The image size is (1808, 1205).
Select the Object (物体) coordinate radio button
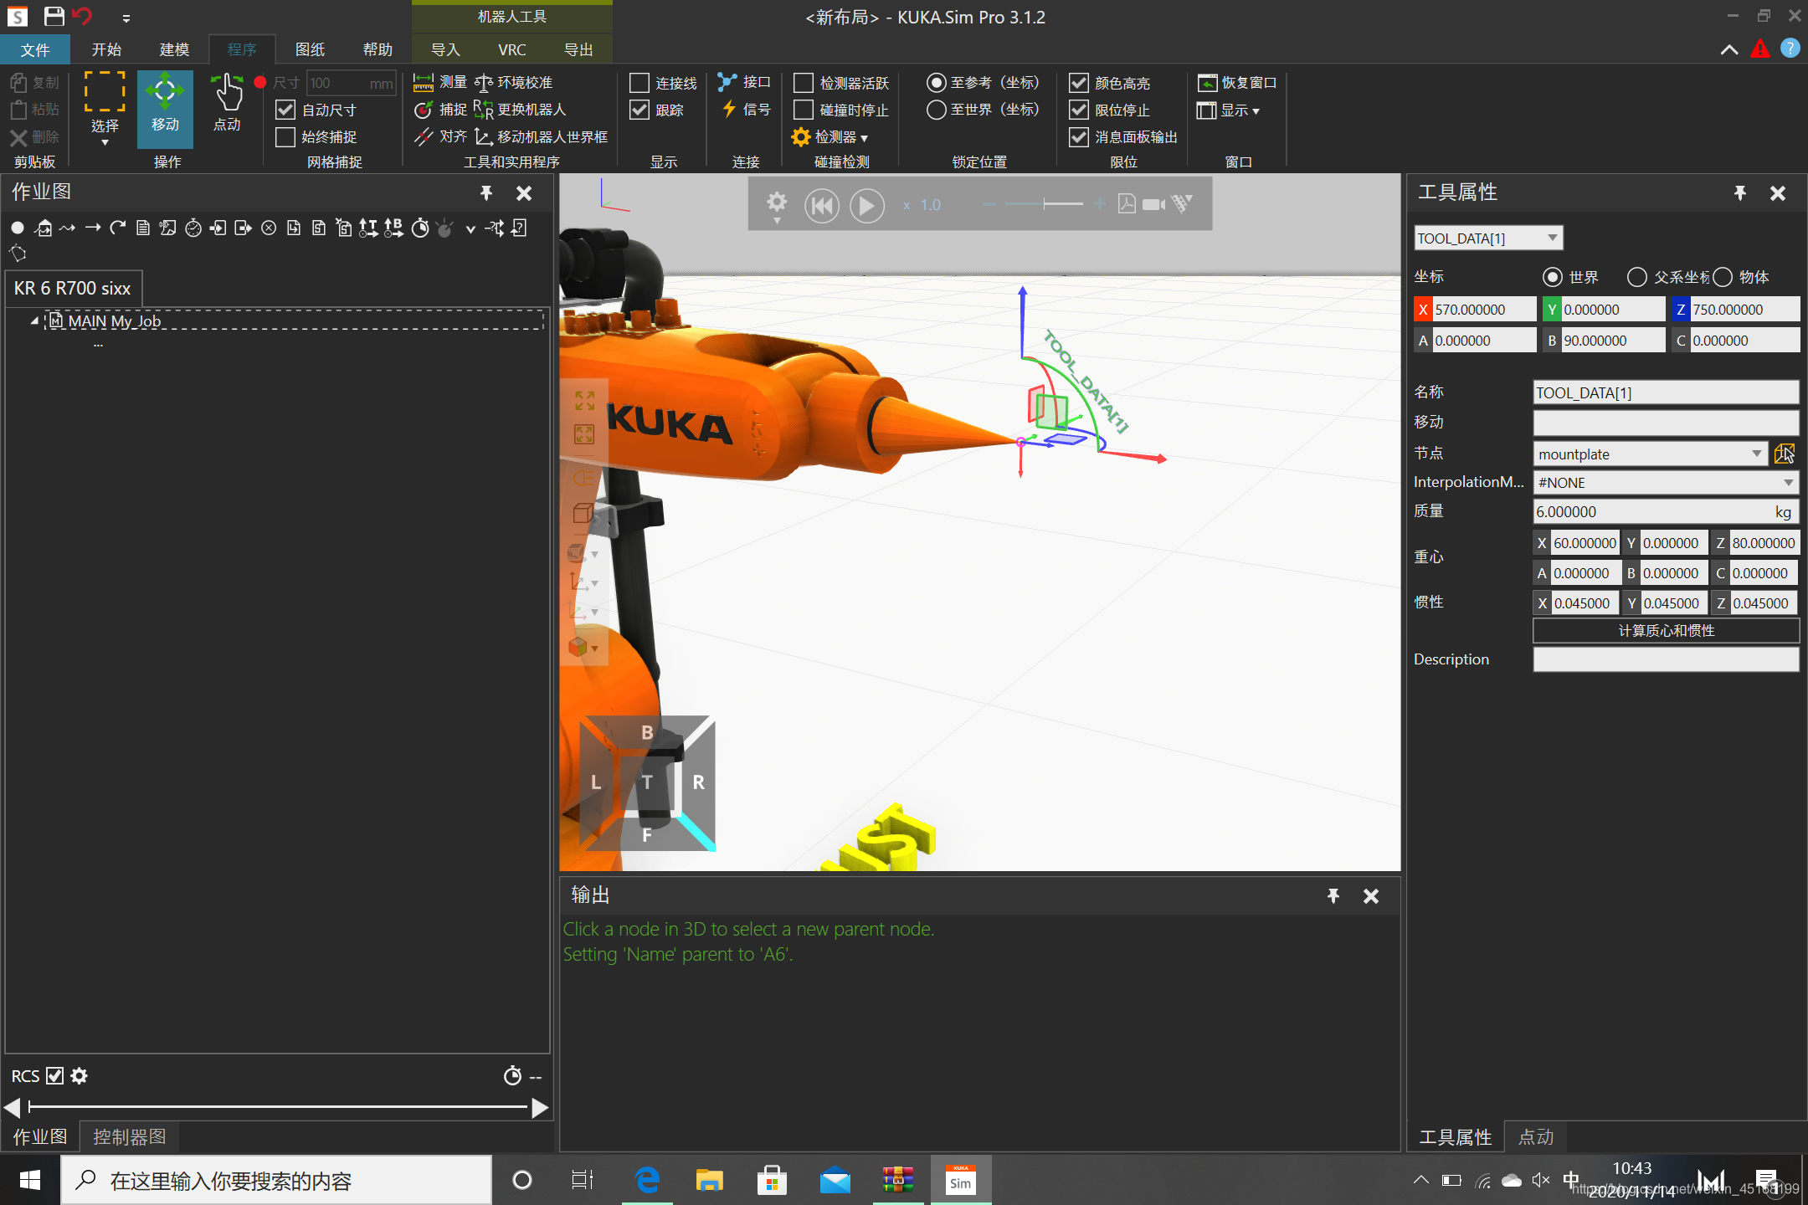click(x=1723, y=277)
